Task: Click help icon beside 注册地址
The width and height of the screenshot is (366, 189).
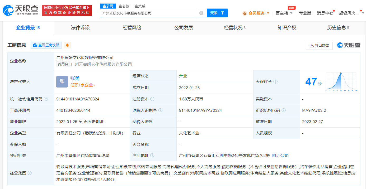Action: tap(152, 156)
